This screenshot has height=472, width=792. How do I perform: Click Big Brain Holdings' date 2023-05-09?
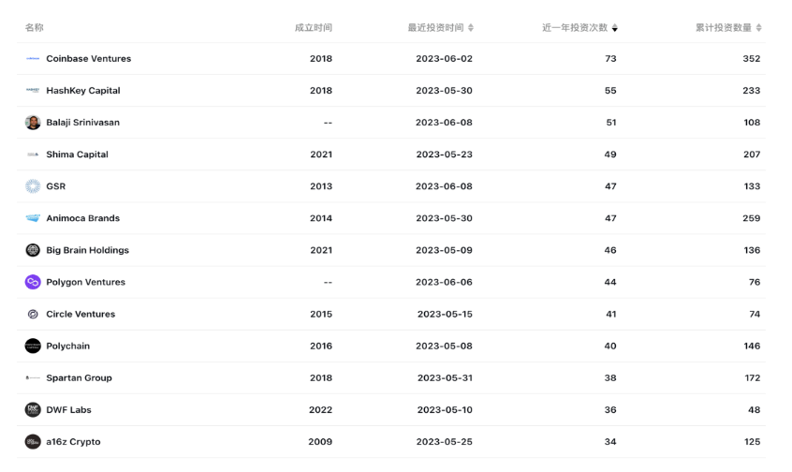445,250
